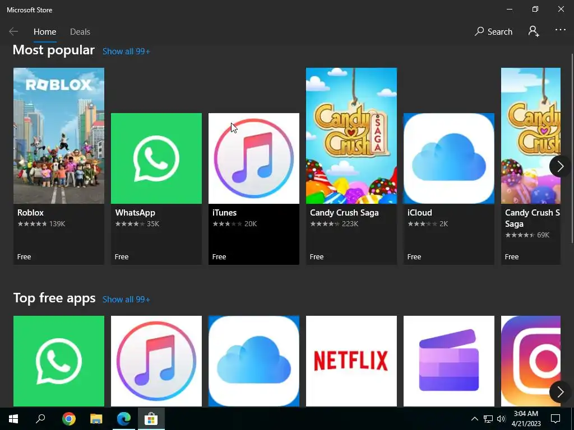The height and width of the screenshot is (430, 574).
Task: Open the three-dot more menu
Action: [561, 30]
